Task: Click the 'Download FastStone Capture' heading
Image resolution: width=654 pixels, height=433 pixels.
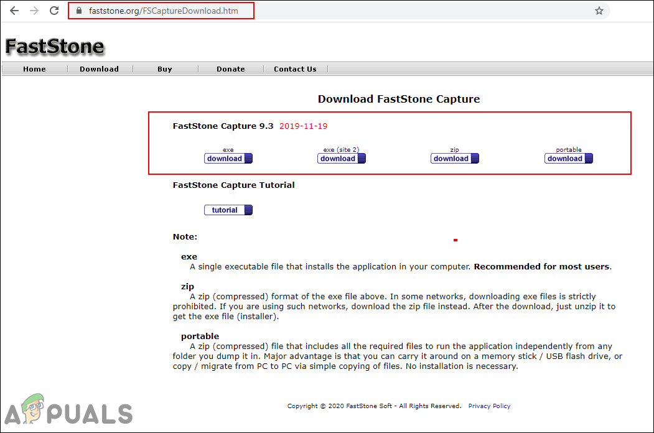Action: tap(399, 99)
